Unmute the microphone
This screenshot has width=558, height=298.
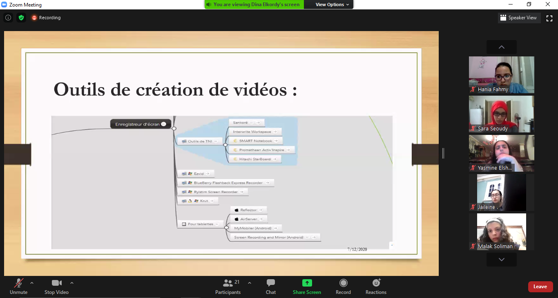coord(18,287)
